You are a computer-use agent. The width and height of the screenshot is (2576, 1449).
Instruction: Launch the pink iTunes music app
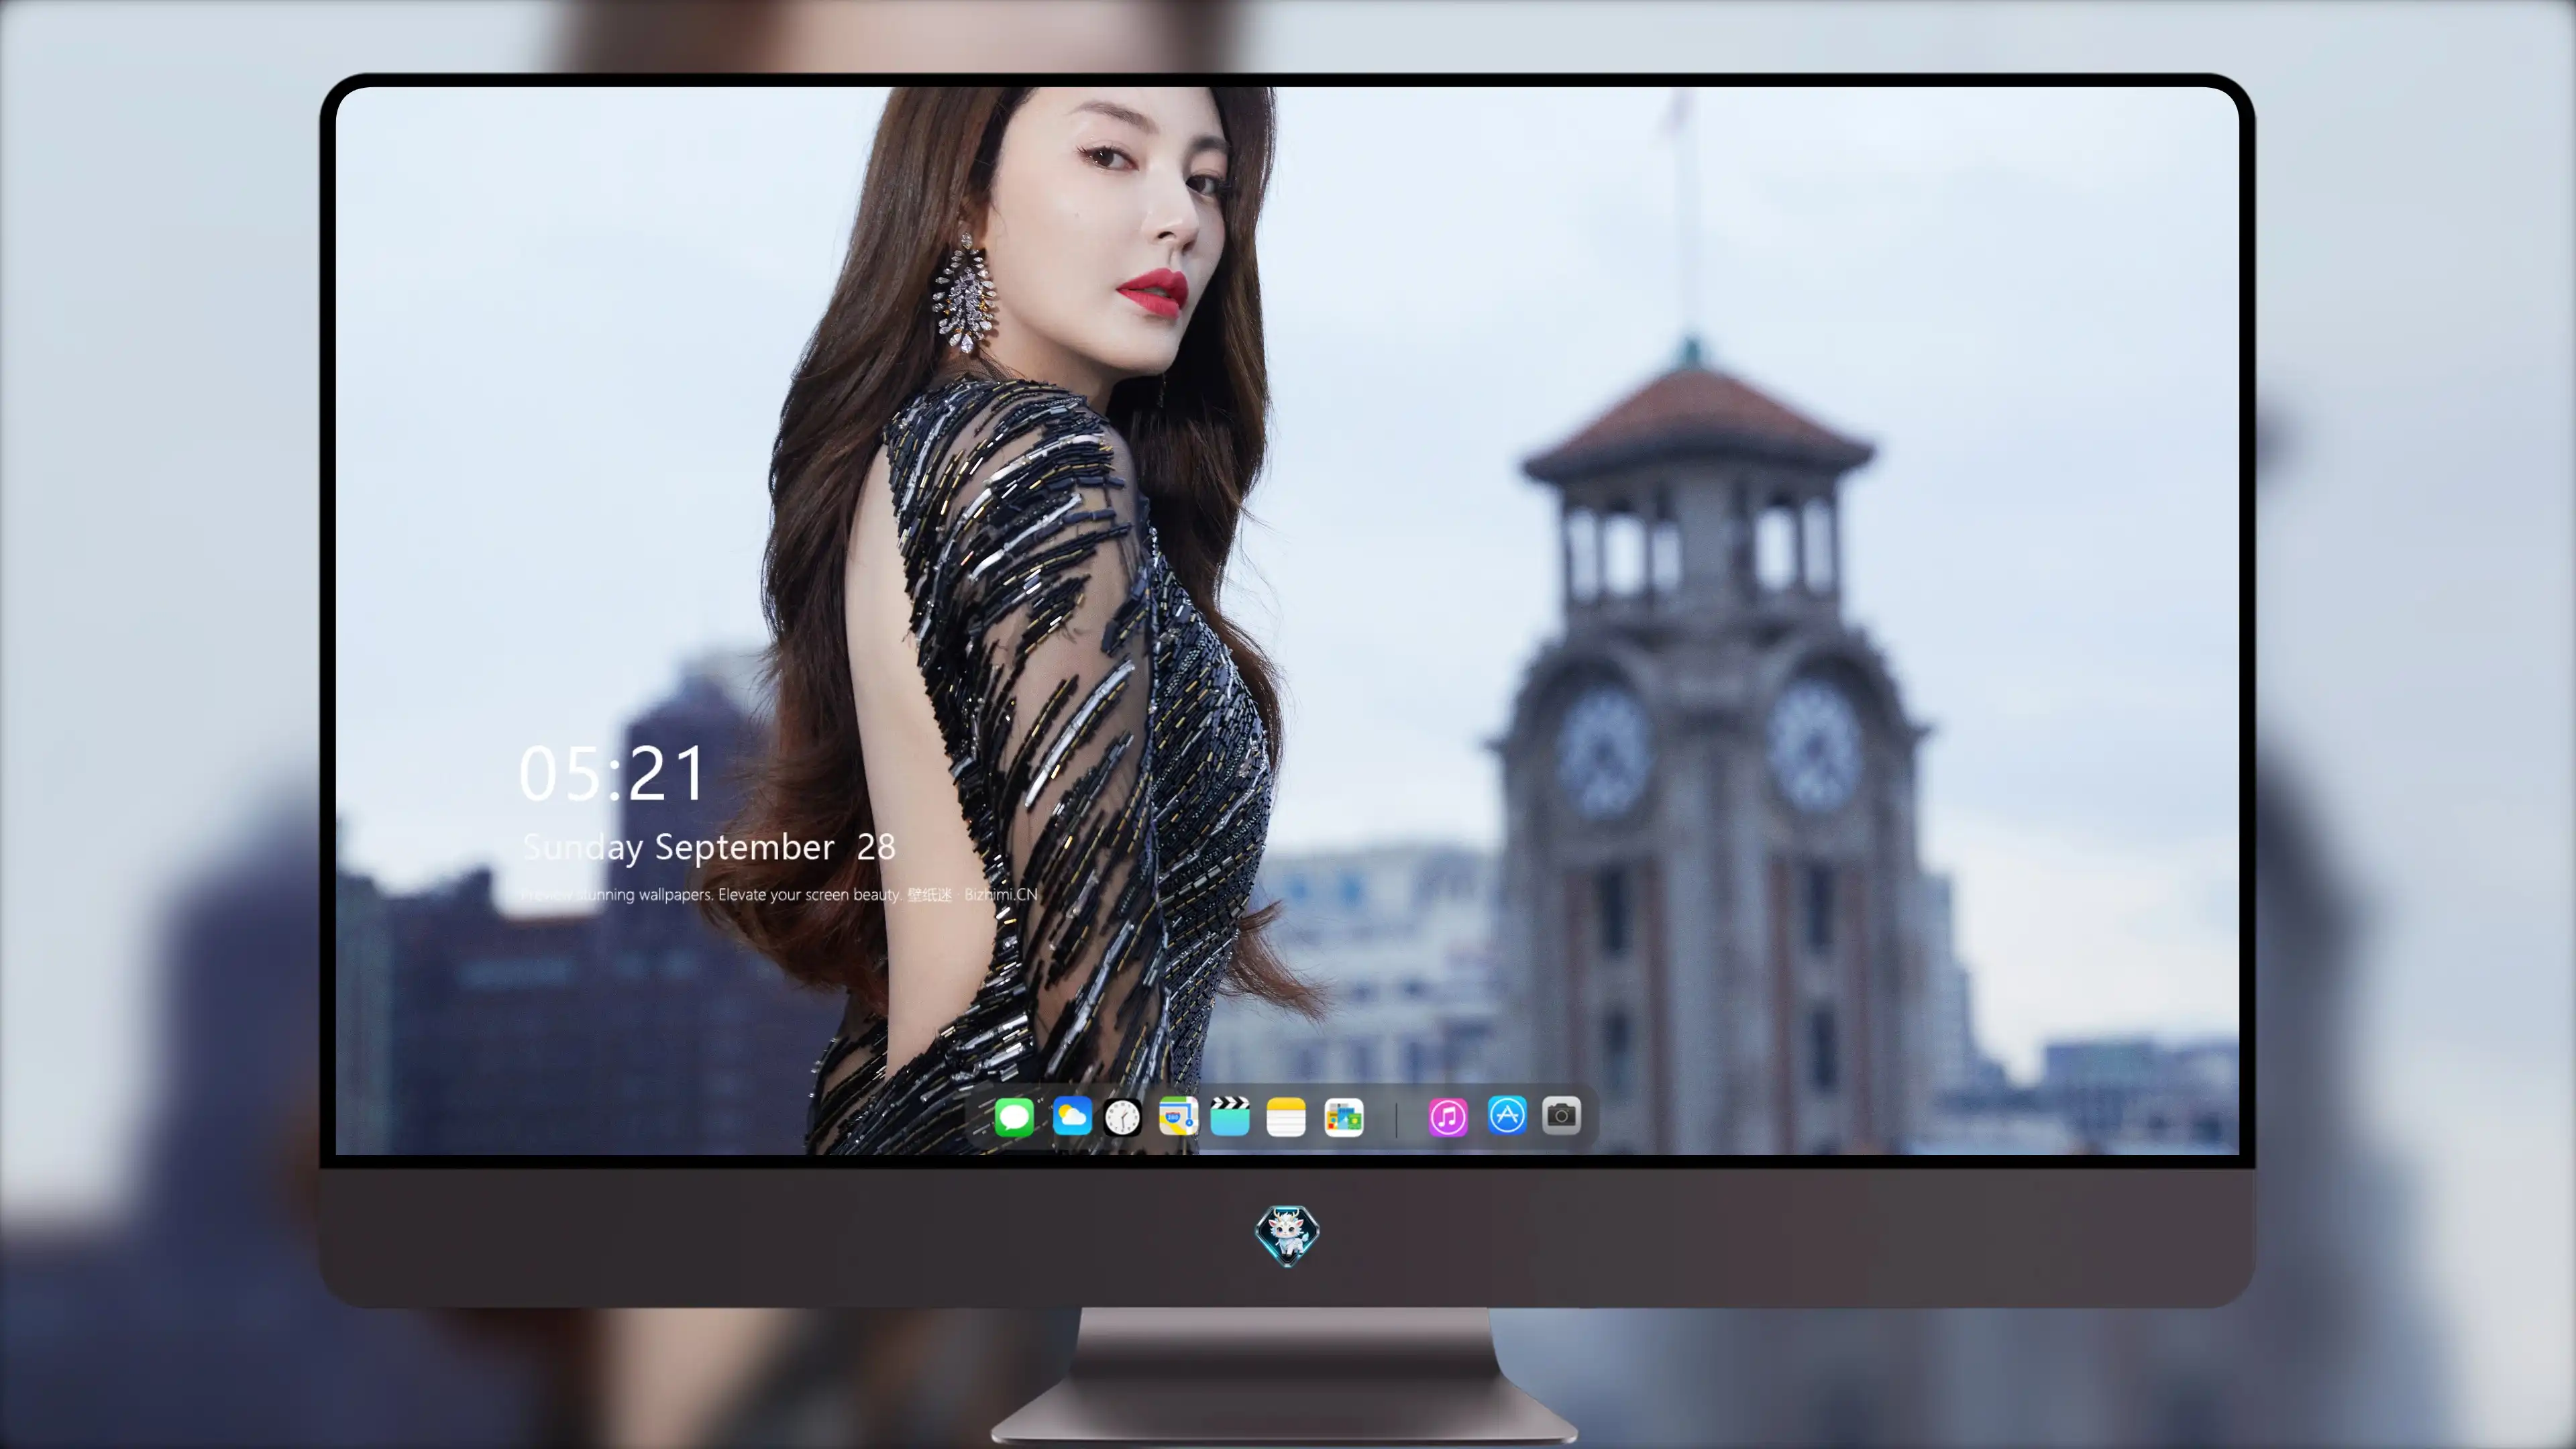click(x=1448, y=1117)
